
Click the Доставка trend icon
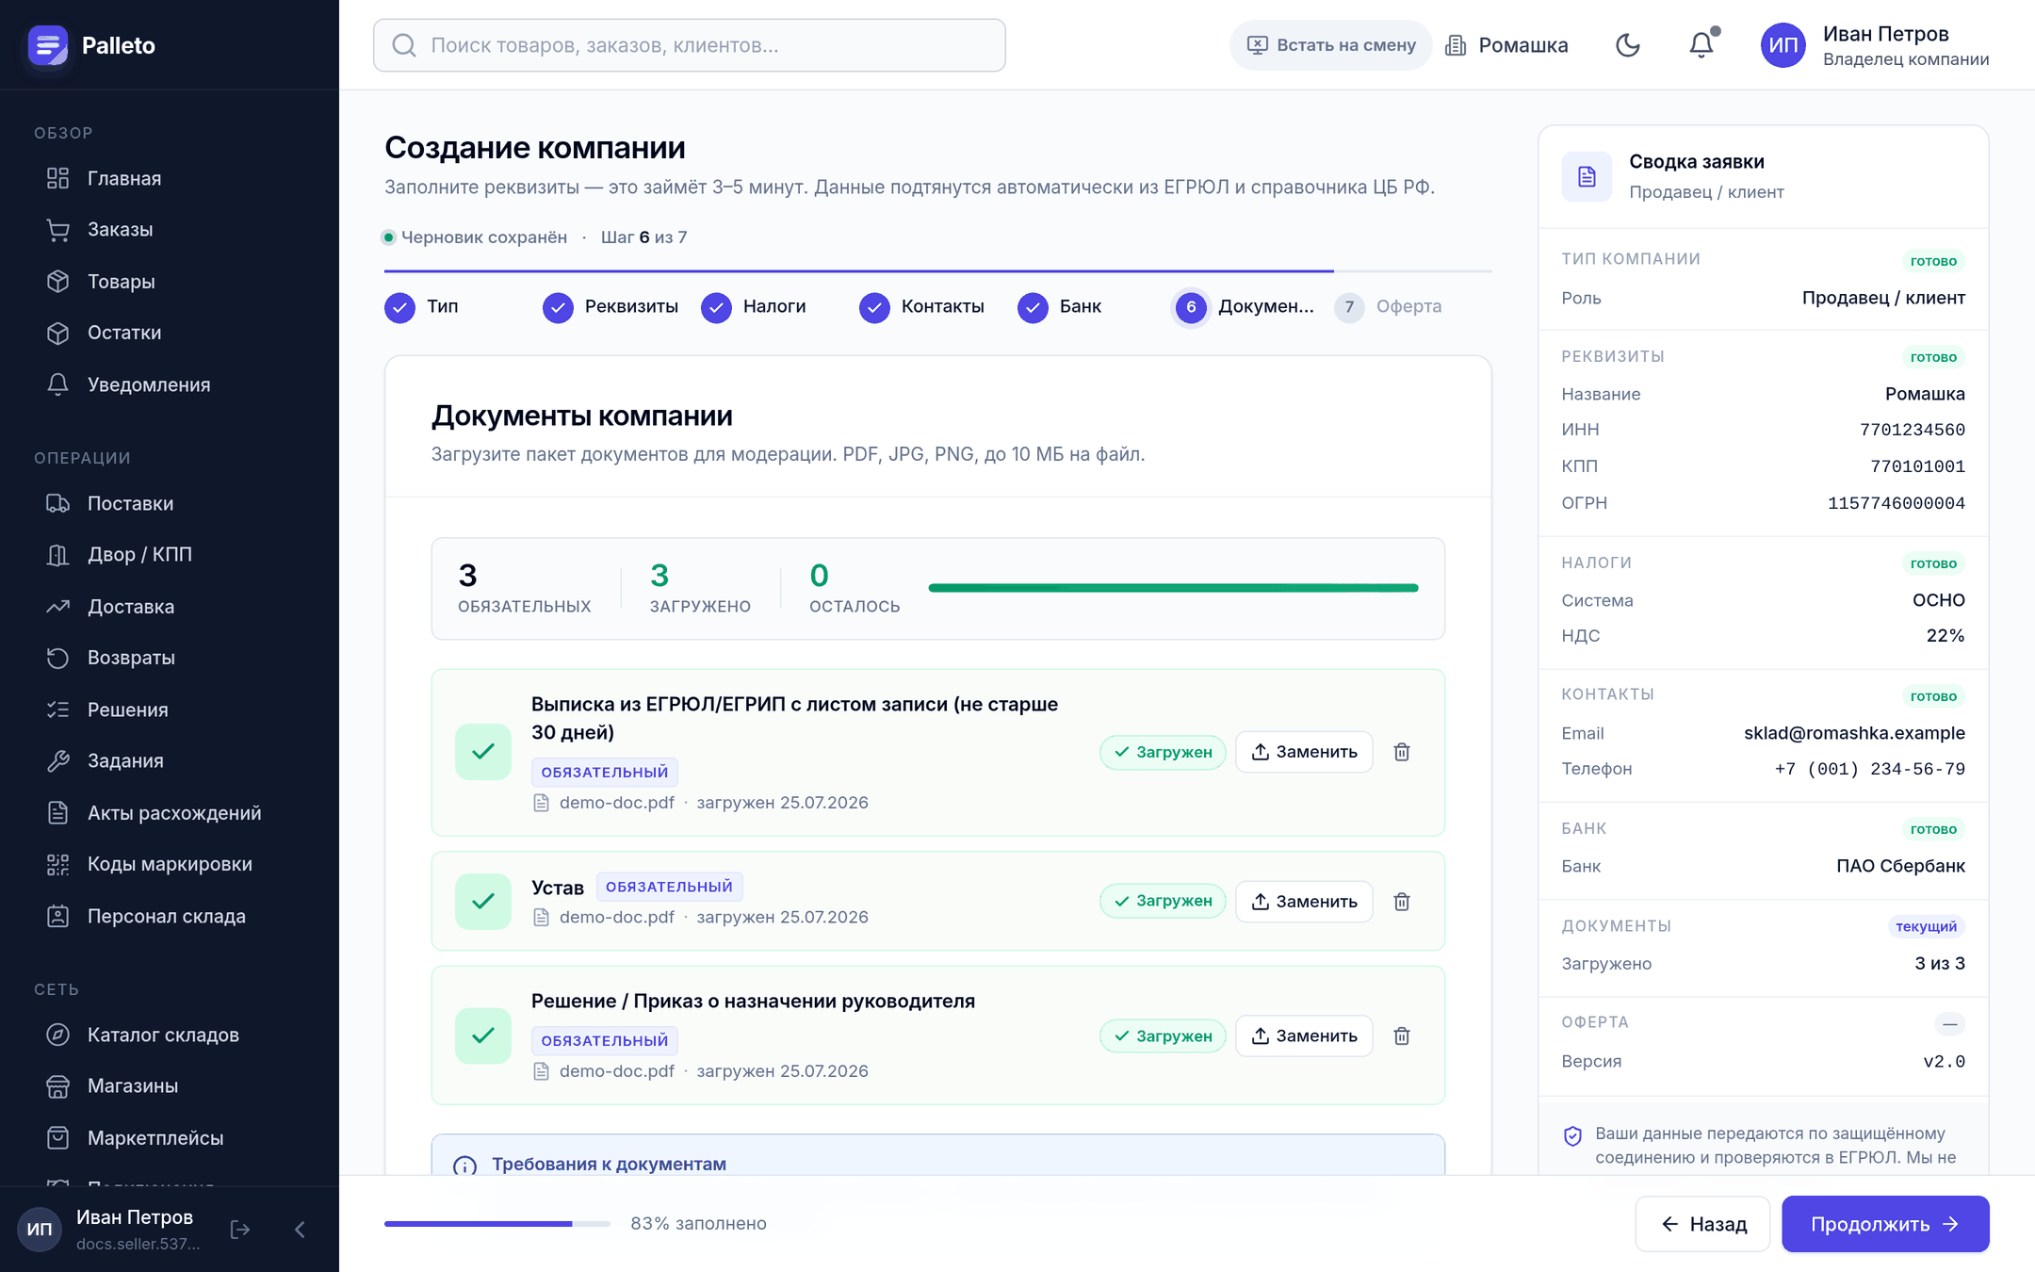coord(58,607)
